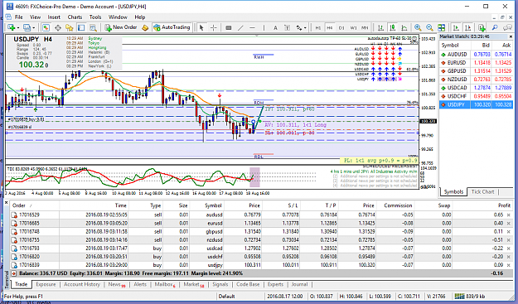Screen dimensions: 518x304
Task: Select the Arrows drawing tool
Action: (x=299, y=27)
